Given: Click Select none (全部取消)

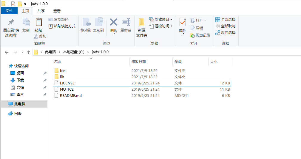Looking at the screenshot, I should 225,26.
